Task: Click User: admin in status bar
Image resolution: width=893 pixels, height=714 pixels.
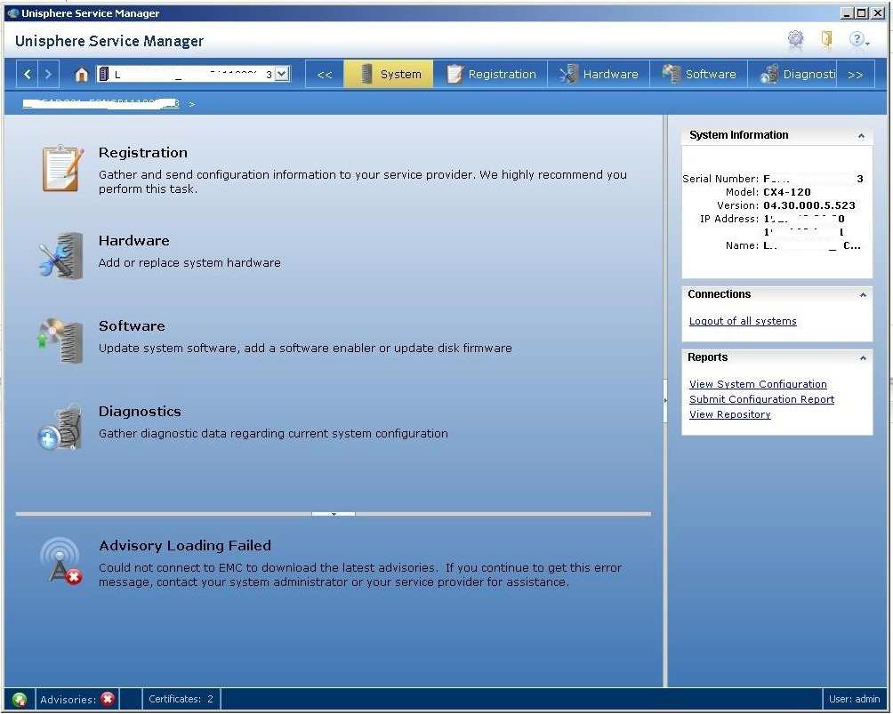Action: coord(854,699)
